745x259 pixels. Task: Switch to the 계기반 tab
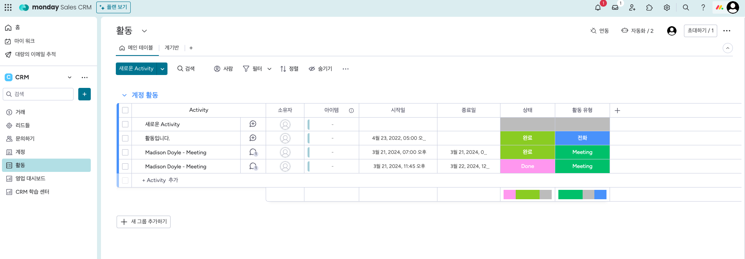click(x=172, y=48)
